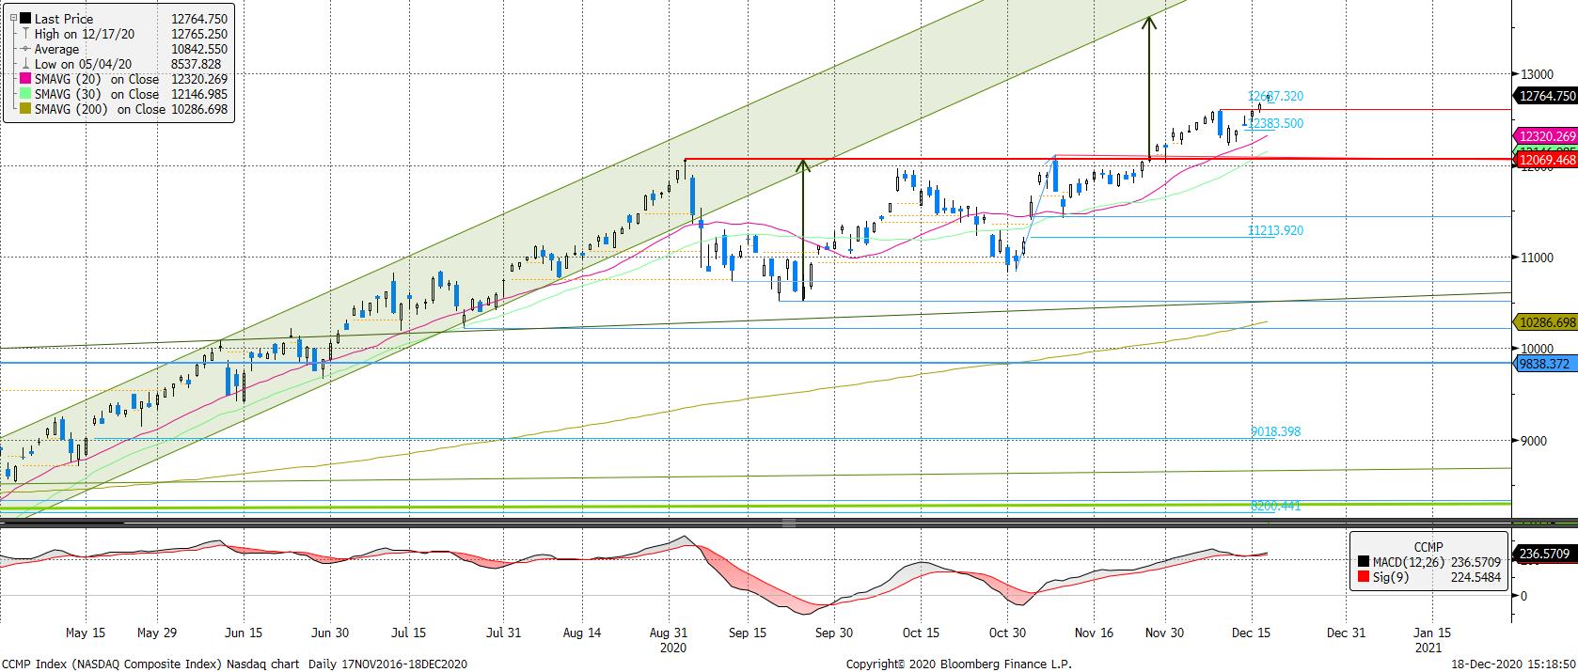The image size is (1578, 672).
Task: Click the 11000 price axis tick label
Action: pyautogui.click(x=1537, y=257)
